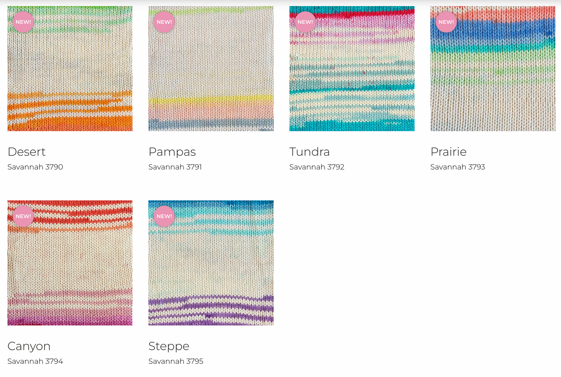561x377 pixels.
Task: Click the NEW! badge on Prairie swatch
Action: coord(446,22)
